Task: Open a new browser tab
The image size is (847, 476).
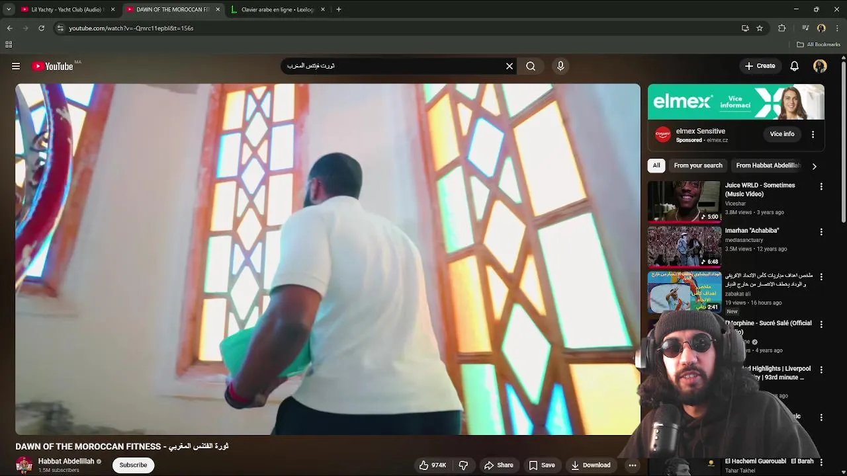Action: click(x=339, y=9)
